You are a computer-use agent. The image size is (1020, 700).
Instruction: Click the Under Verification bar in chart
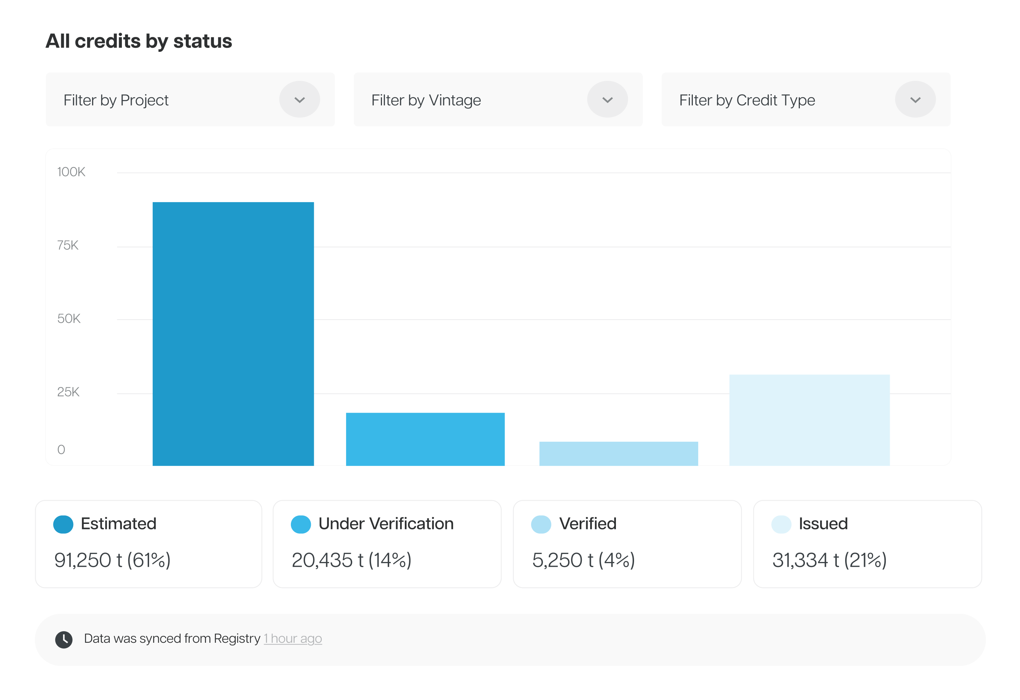pos(425,439)
